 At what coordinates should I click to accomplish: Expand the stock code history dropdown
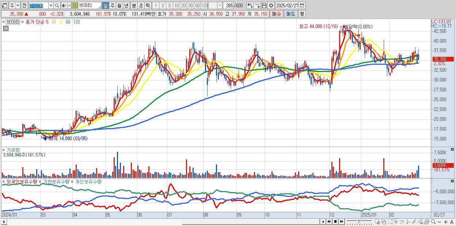51,5
